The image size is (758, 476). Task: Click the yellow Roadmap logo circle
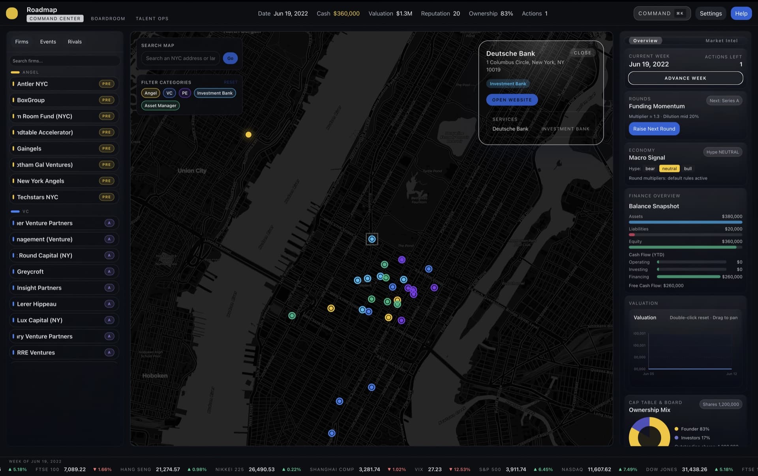pos(12,13)
